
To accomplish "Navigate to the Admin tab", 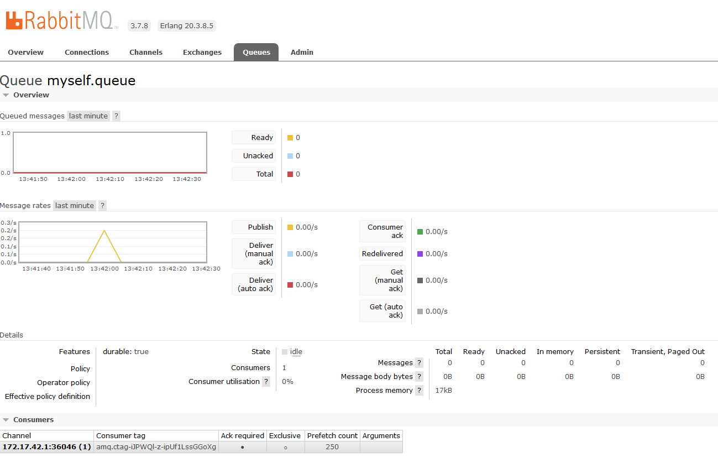I will tap(302, 53).
